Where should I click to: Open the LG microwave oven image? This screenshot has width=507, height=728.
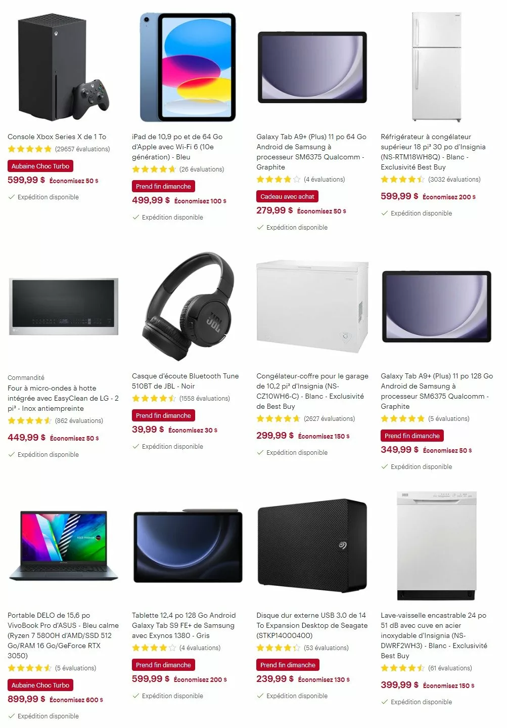[x=63, y=306]
